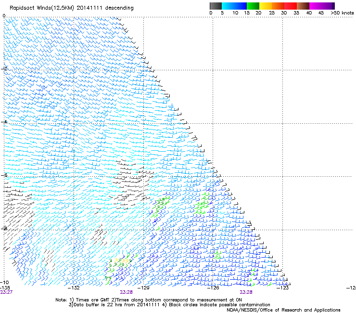356x313 pixels.
Task: Click the green 15-20 knots legend swatch
Action: 253,6
